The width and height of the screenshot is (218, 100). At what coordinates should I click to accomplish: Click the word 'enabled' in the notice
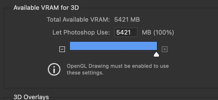tap(142, 66)
